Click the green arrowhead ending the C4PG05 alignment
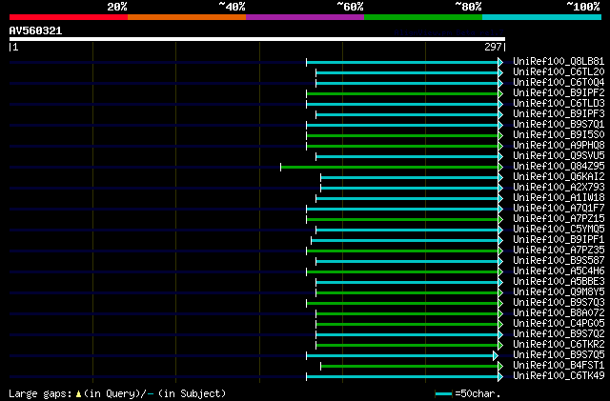Image resolution: width=610 pixels, height=401 pixels. (x=500, y=325)
